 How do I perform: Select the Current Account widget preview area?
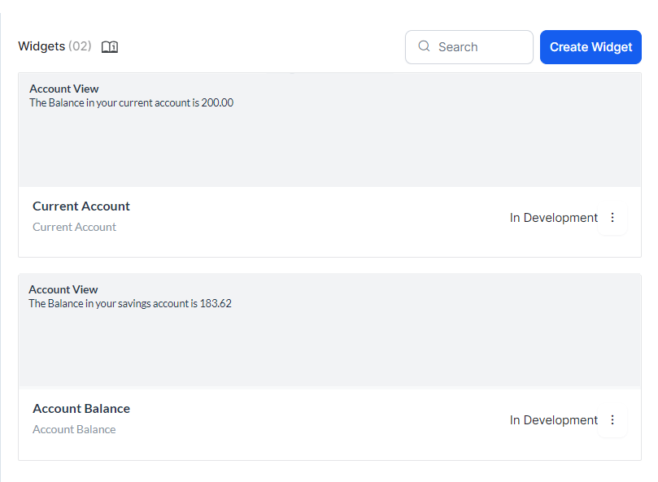pyautogui.click(x=329, y=146)
